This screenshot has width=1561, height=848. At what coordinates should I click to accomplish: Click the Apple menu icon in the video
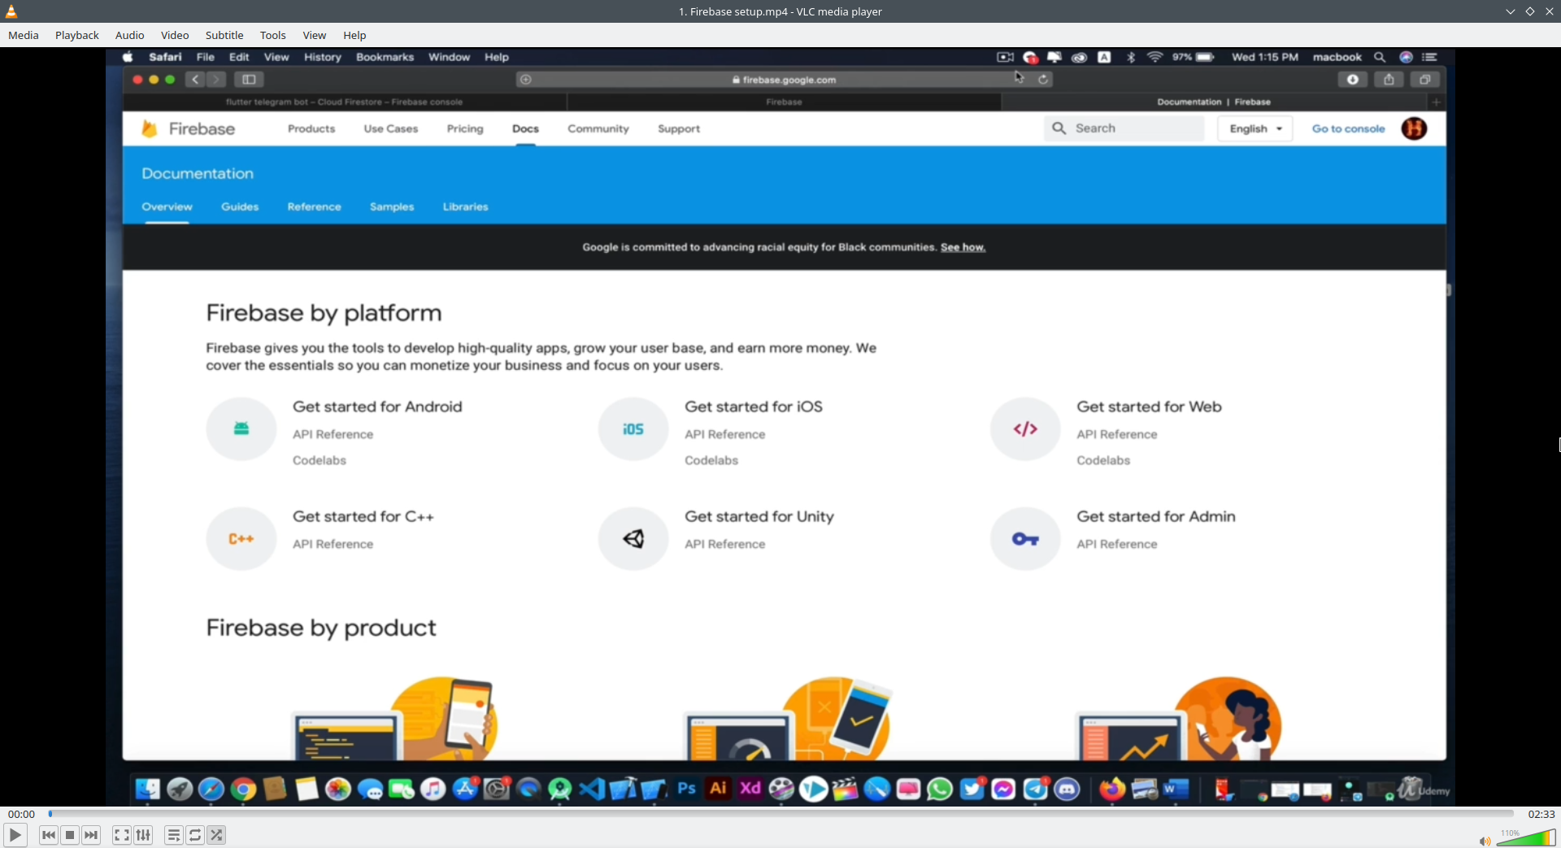tap(128, 57)
